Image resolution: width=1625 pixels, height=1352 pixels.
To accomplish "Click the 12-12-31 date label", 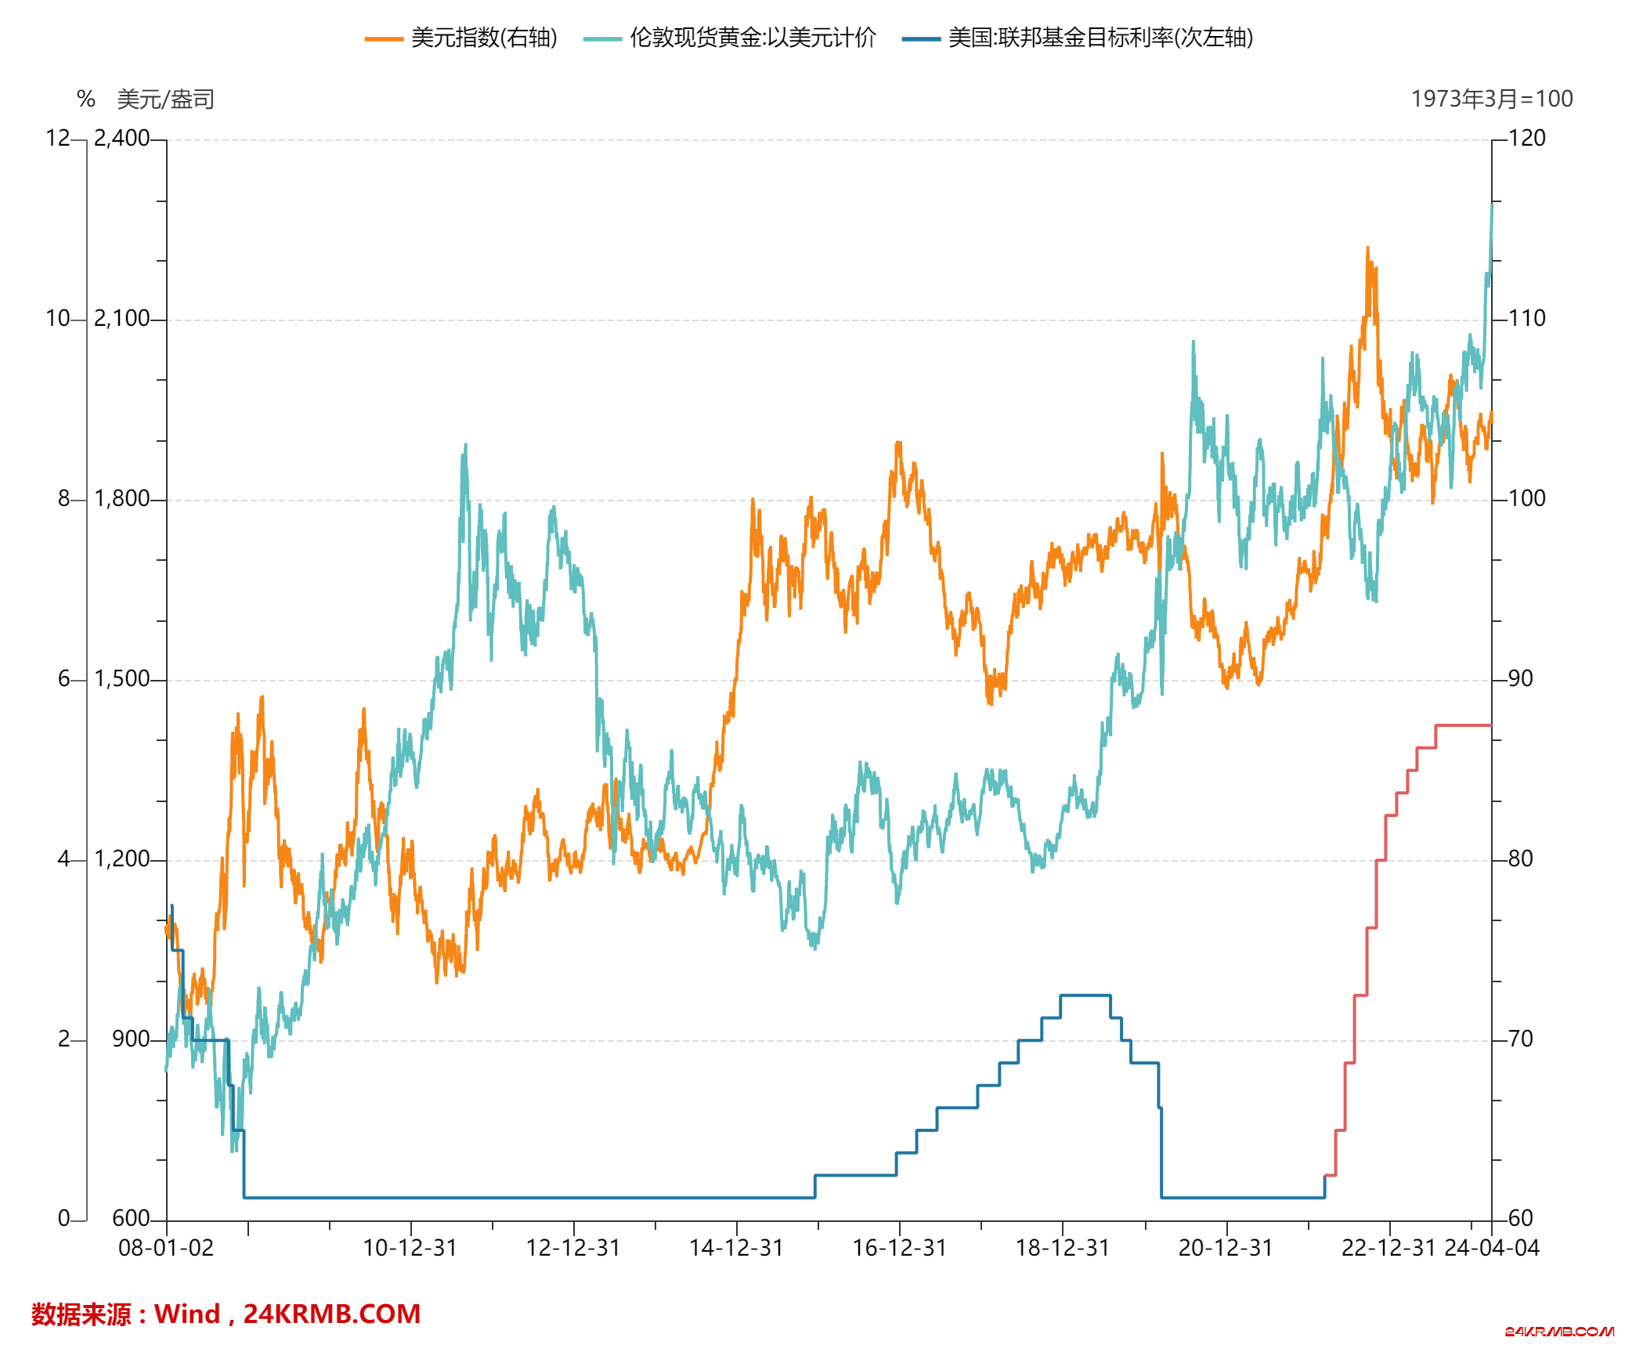I will (x=573, y=1249).
